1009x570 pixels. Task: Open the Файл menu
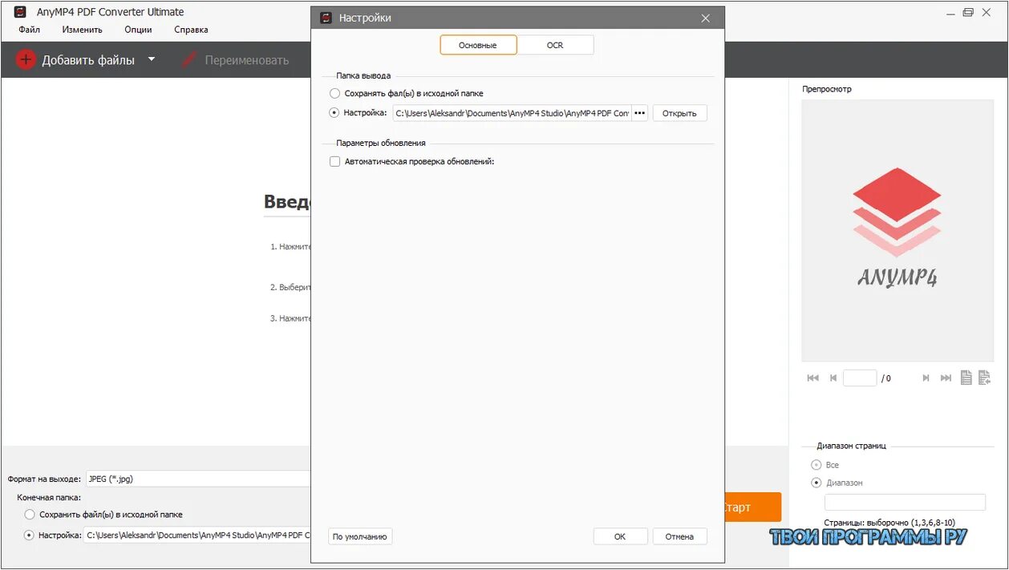[x=29, y=30]
